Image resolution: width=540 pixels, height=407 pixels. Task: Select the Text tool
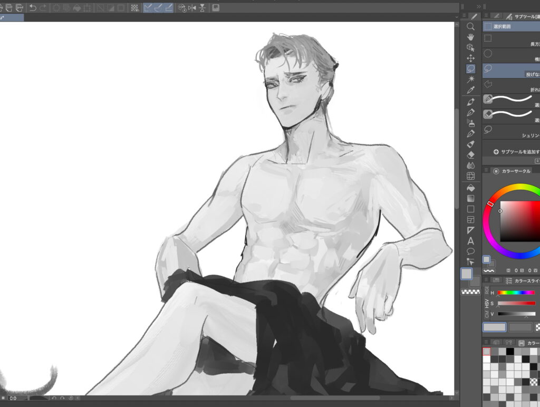point(471,241)
